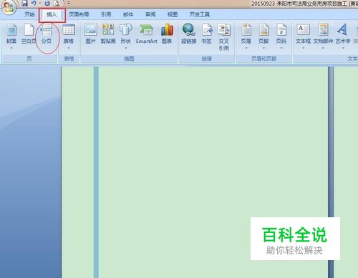358x278 pixels.
Task: Redo action in quick access toolbar
Action: (x=47, y=3)
